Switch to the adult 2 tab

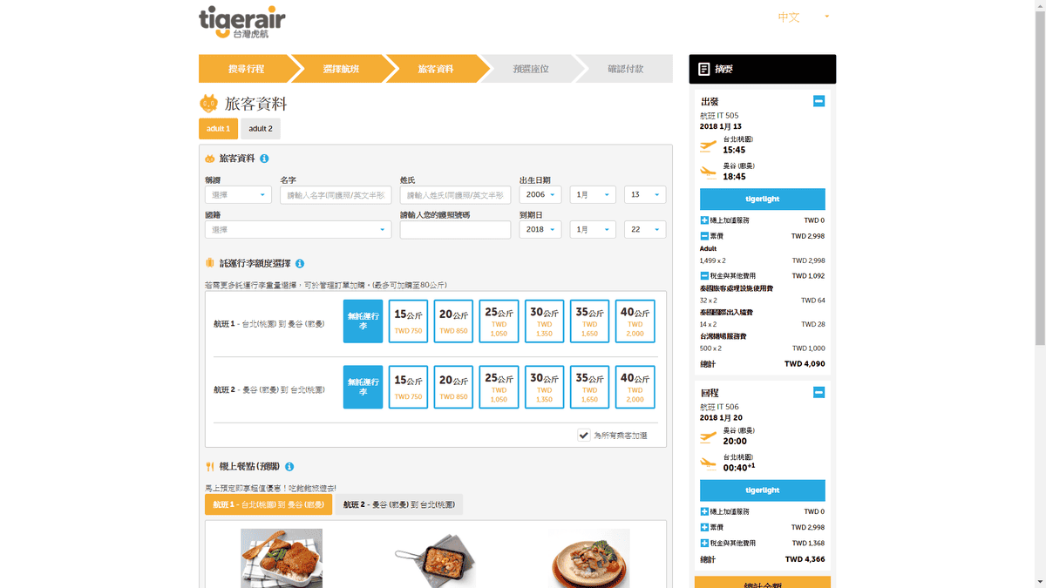[261, 129]
